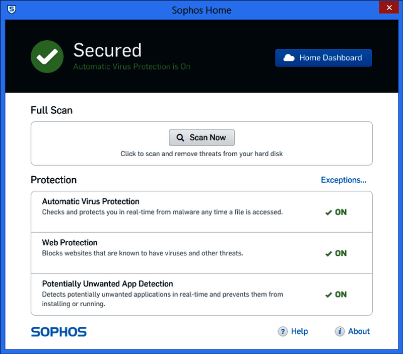Select the Automatic Virus Protection row title
Image resolution: width=403 pixels, height=354 pixels.
coord(91,201)
